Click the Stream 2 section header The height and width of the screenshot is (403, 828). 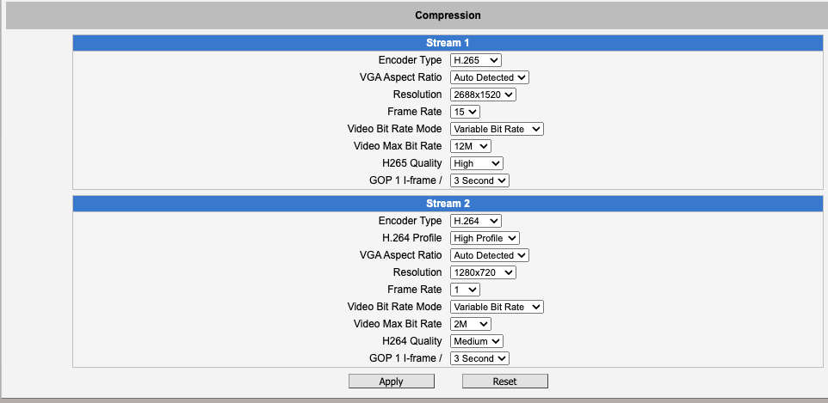click(448, 204)
